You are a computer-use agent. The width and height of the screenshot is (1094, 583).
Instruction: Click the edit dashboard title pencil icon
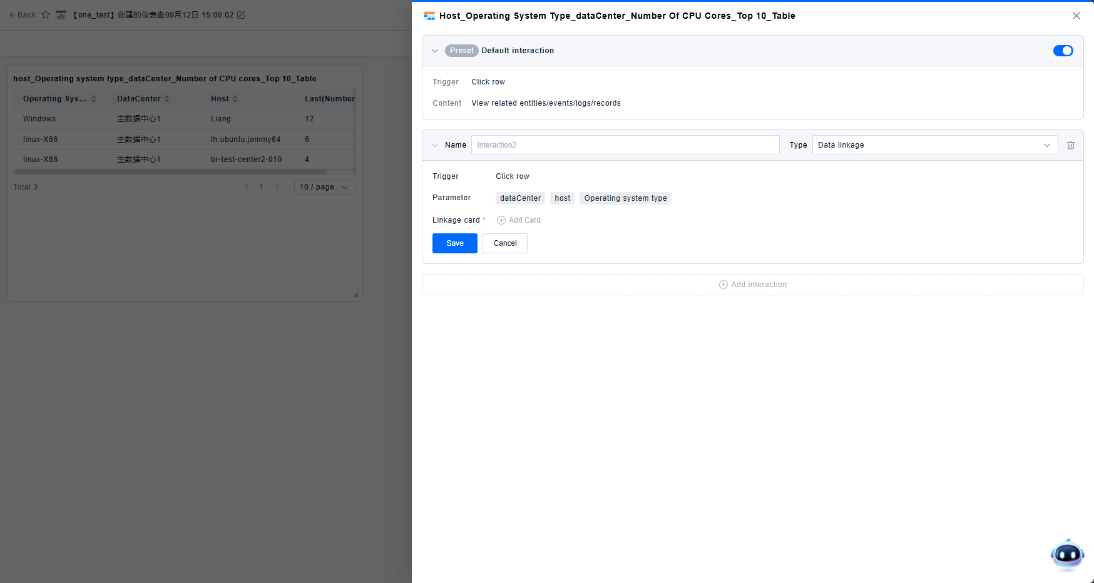[x=241, y=15]
